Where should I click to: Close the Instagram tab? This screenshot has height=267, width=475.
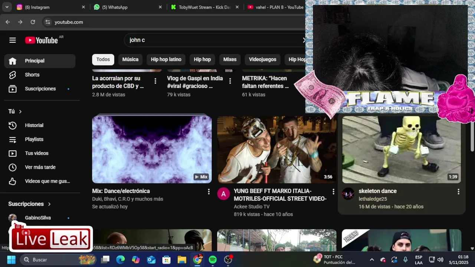coord(83,7)
